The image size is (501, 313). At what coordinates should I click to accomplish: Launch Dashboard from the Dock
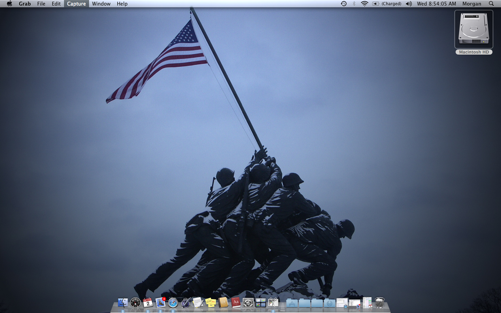pyautogui.click(x=135, y=303)
